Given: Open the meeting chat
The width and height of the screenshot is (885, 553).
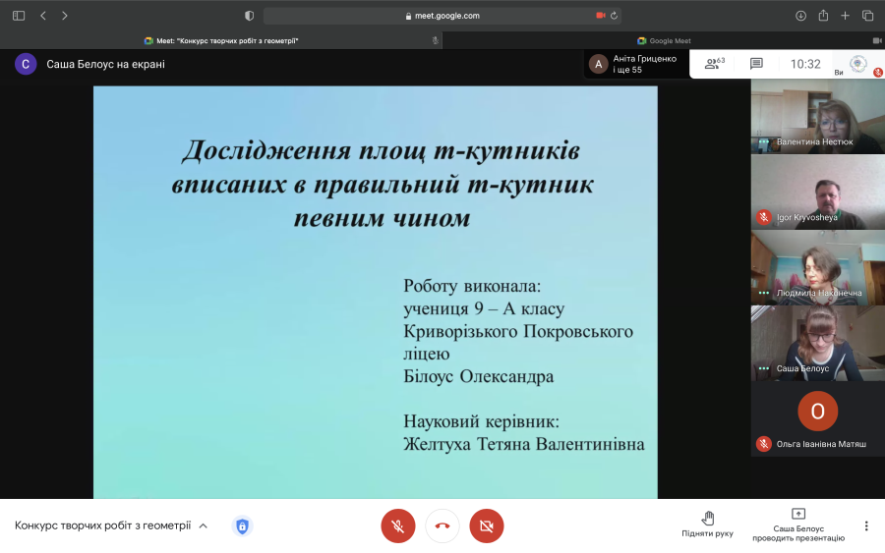Looking at the screenshot, I should [x=756, y=64].
